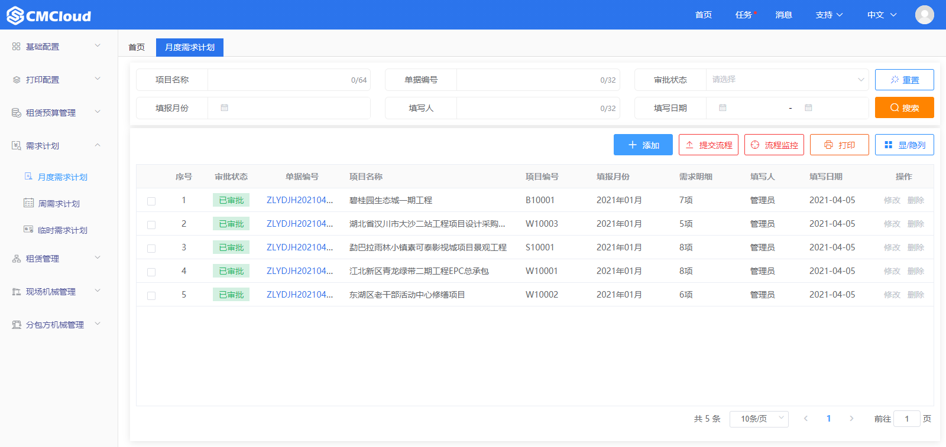Click the 基础配置 grid icon
The image size is (946, 447).
click(17, 46)
